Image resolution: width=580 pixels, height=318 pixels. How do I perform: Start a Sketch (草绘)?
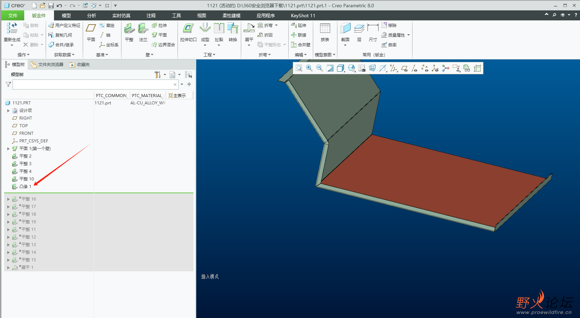click(x=107, y=26)
